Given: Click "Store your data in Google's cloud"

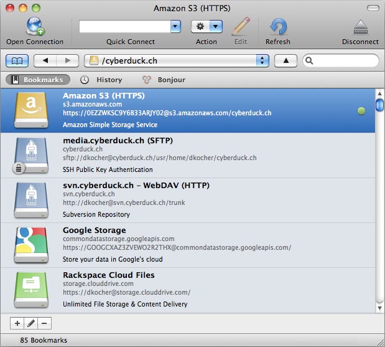Looking at the screenshot, I should (x=113, y=259).
